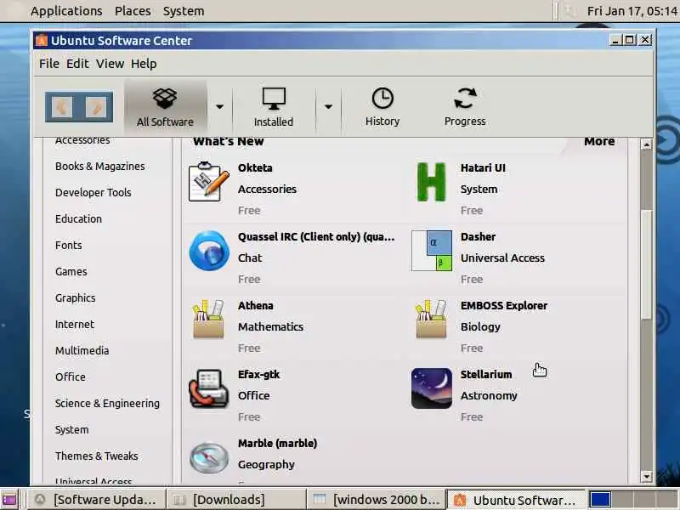The width and height of the screenshot is (680, 510).
Task: Select the Office category in sidebar
Action: [x=71, y=377]
